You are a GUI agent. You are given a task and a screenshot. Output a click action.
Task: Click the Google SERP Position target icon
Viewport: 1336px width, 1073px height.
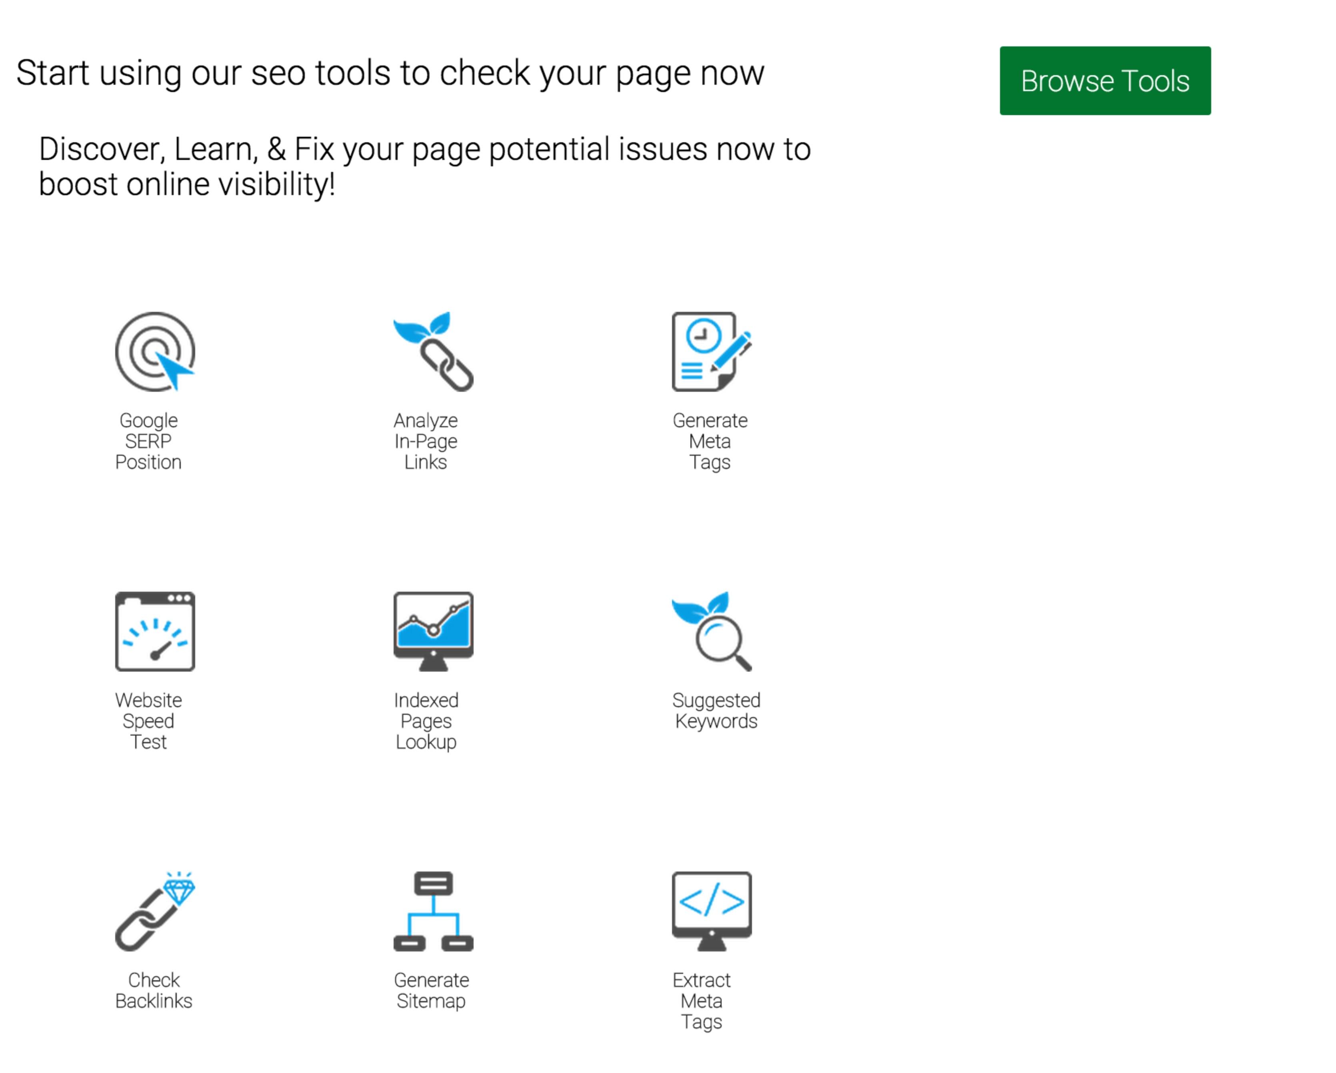click(x=155, y=352)
